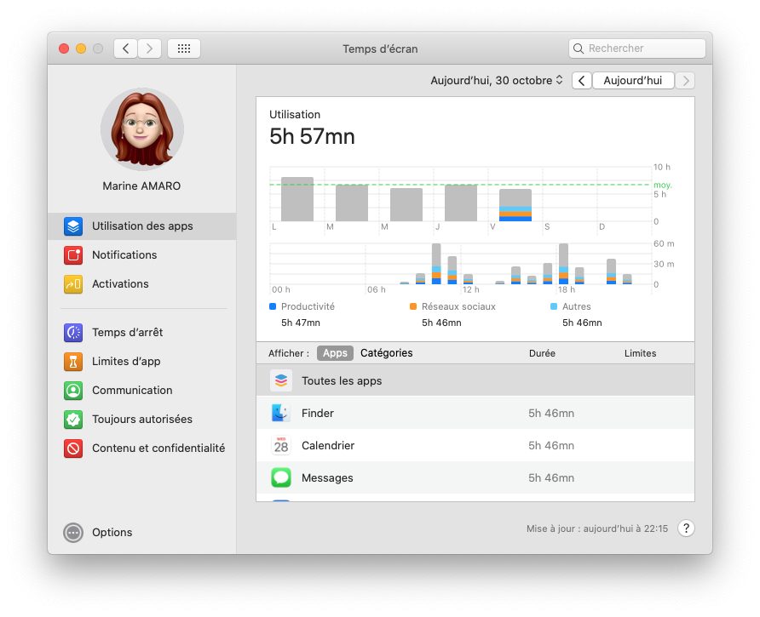Screen dimensions: 760x617
Task: Open Temps d'arrêt settings
Action: [x=127, y=333]
